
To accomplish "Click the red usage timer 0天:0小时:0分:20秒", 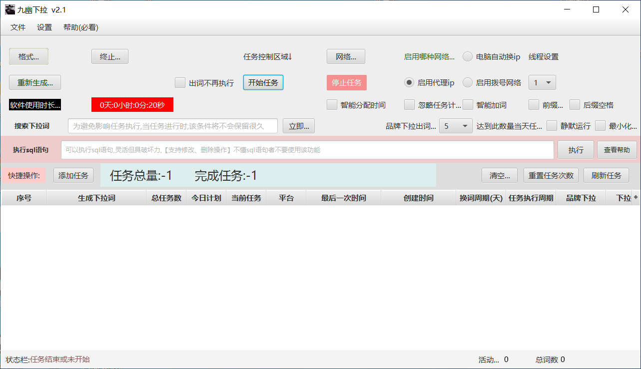I will 132,105.
